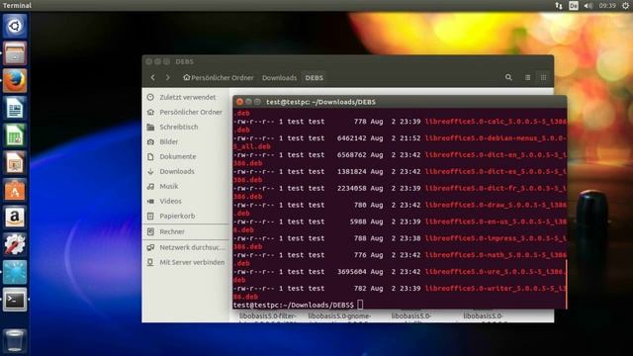Click the libreoffice5.0-writer line in terminal
Image resolution: width=633 pixels, height=356 pixels.
pos(400,289)
